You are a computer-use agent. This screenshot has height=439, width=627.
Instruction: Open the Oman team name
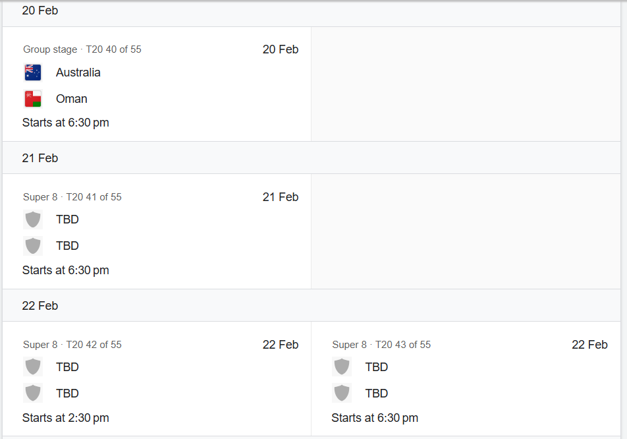[x=72, y=99]
